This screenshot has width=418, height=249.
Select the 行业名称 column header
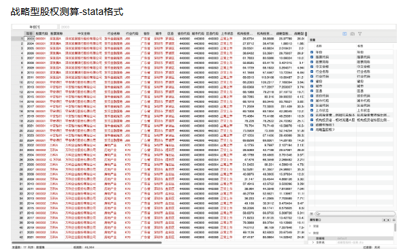tap(114, 33)
